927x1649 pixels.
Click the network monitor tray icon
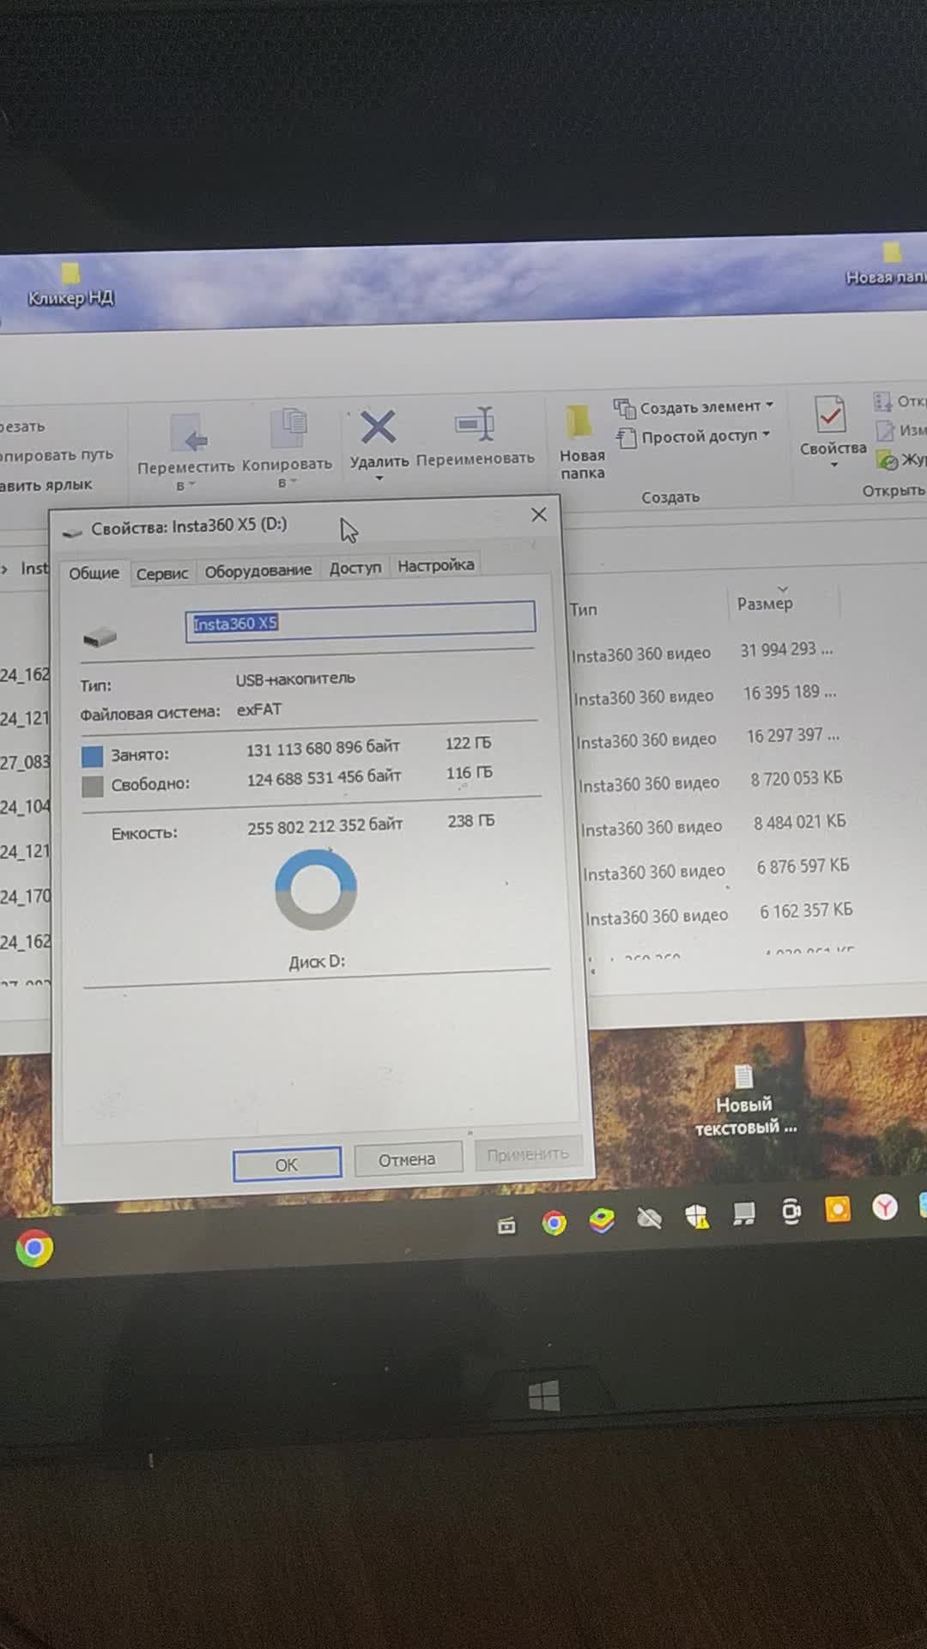743,1214
